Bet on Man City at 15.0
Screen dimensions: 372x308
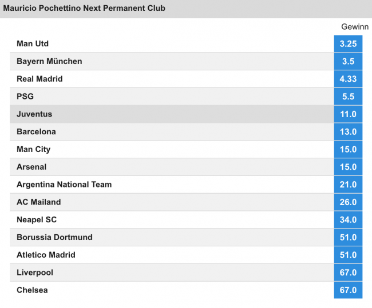tap(347, 150)
